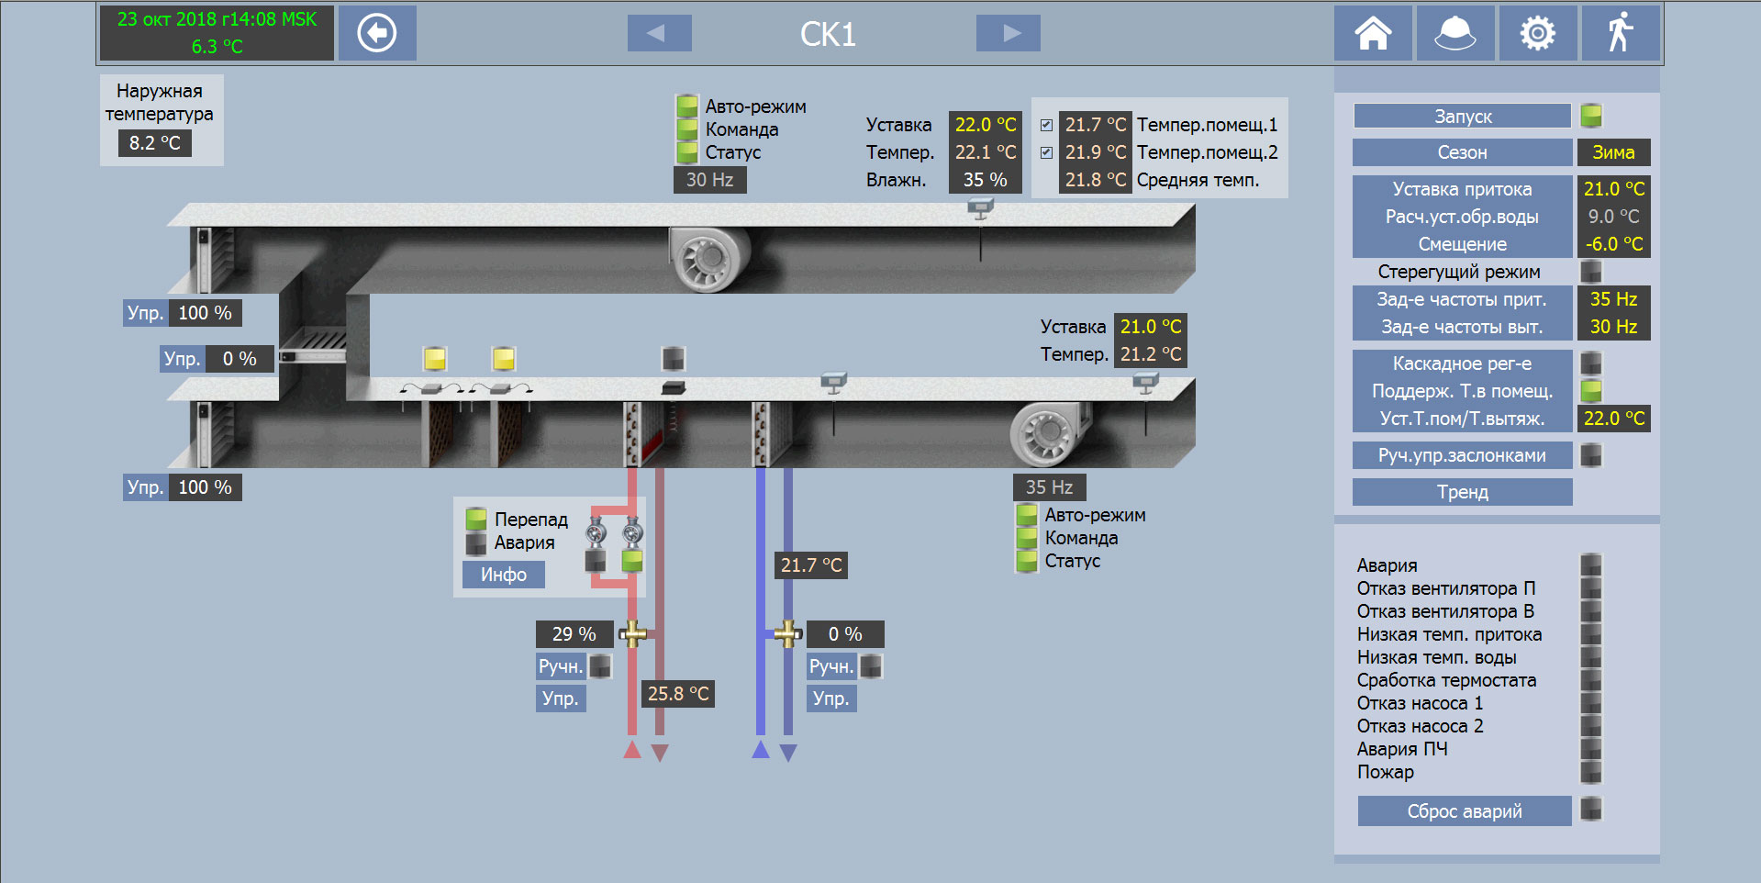The width and height of the screenshot is (1761, 883).
Task: Toggle Темпер.помещ.1 checkbox
Action: (x=1046, y=125)
